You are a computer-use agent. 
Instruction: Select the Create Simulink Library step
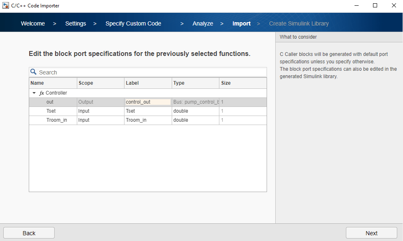pos(299,23)
